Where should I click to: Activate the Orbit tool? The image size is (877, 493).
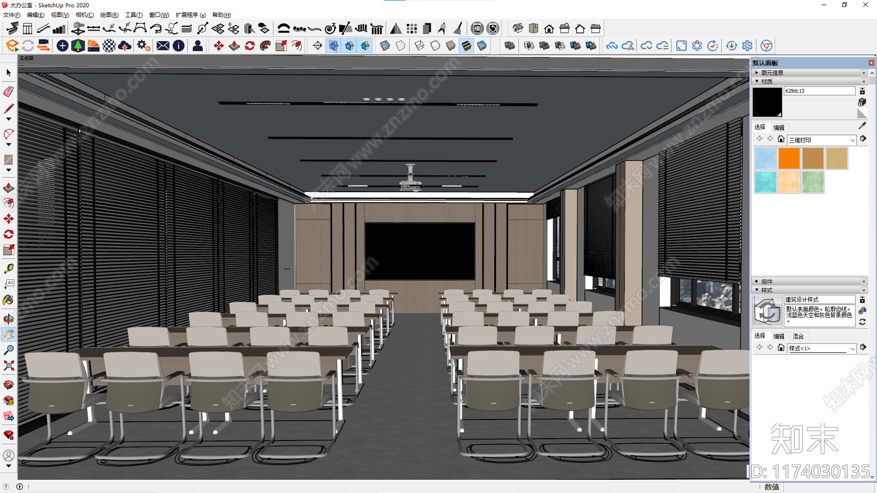[x=9, y=319]
